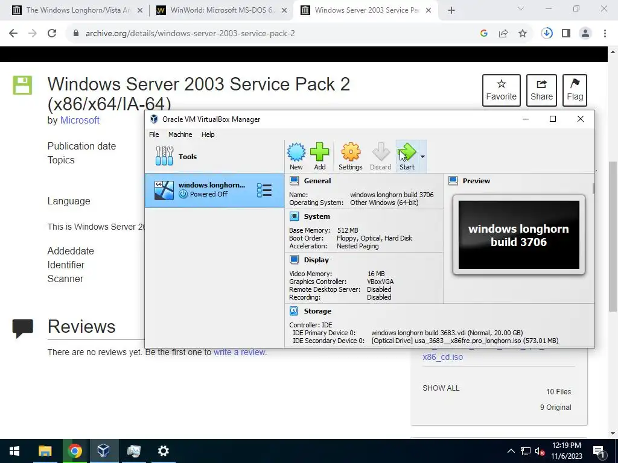Open the Machine menu in VirtualBox
The height and width of the screenshot is (463, 618).
[x=180, y=134]
